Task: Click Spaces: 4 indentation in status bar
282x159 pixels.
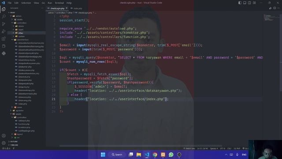Action: 214,148
